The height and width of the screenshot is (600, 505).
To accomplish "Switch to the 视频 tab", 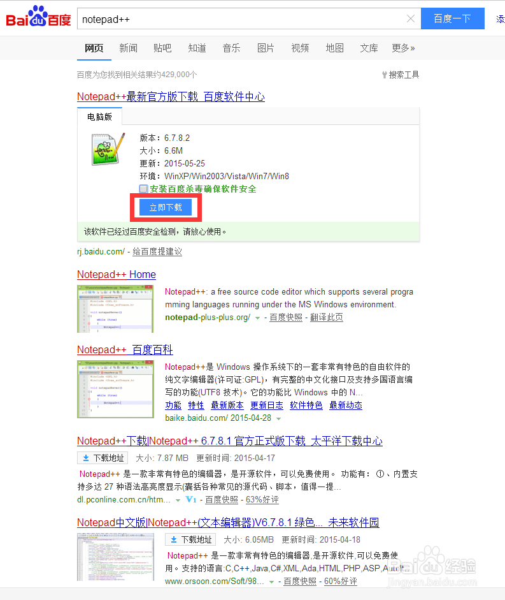I will click(x=300, y=48).
